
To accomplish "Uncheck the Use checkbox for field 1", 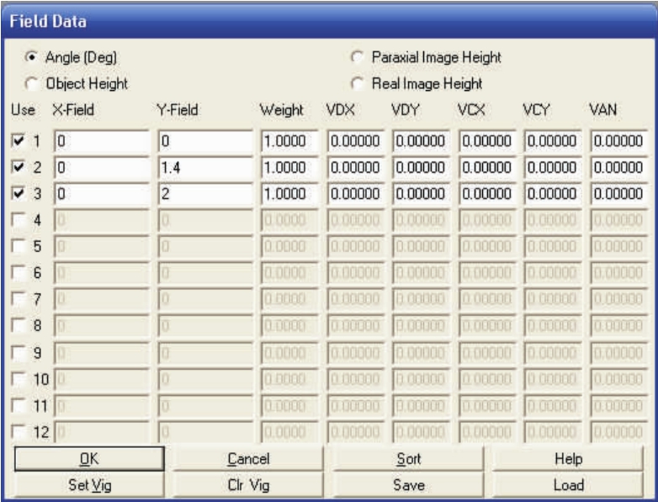I will [18, 141].
